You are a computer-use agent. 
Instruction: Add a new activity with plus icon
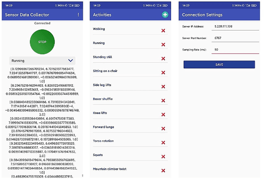[x=165, y=15]
